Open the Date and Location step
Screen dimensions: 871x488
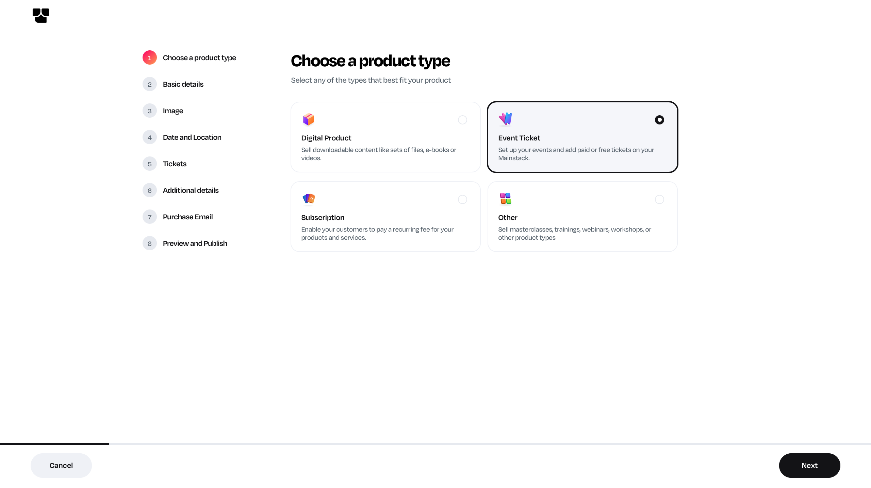192,137
